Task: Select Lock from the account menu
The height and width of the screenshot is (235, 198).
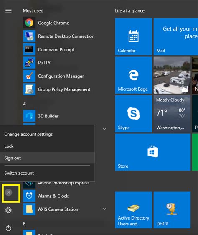Action: pos(47,146)
